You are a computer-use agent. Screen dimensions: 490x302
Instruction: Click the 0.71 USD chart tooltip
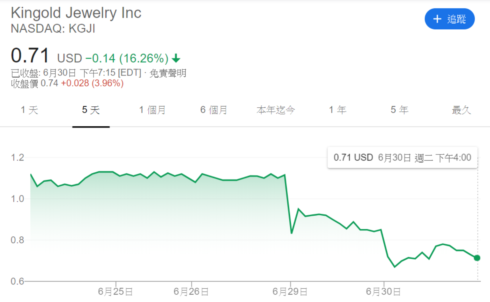pyautogui.click(x=402, y=157)
